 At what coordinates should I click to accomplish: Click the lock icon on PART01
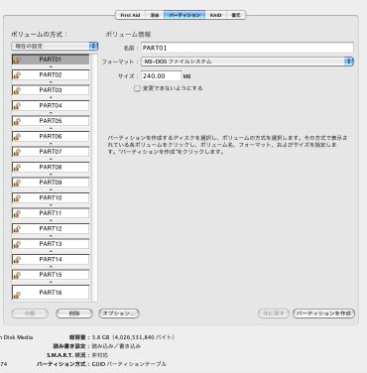(17, 60)
